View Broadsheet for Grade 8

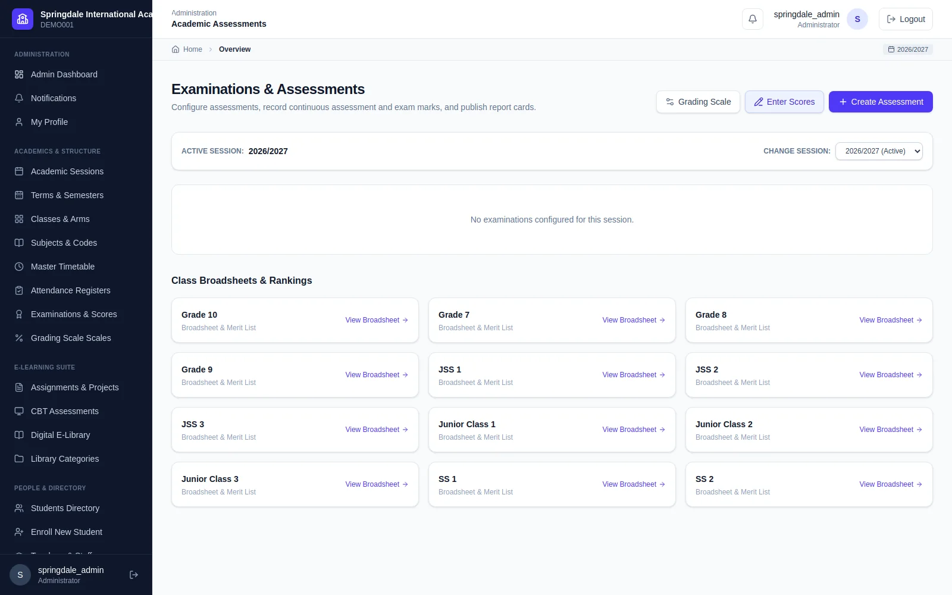[x=891, y=320]
